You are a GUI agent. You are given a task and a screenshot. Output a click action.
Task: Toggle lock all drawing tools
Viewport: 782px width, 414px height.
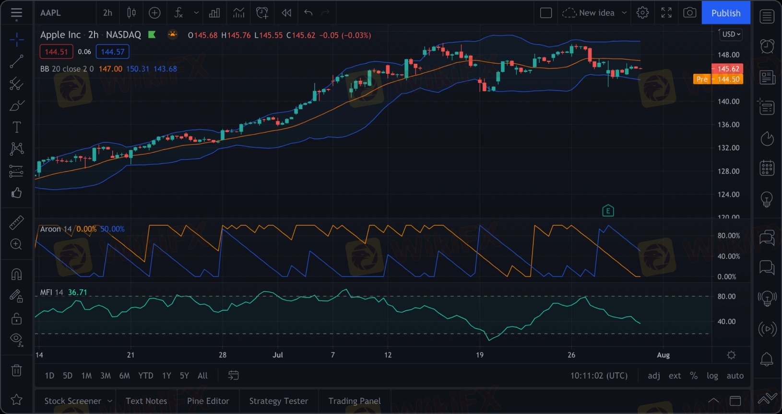[x=16, y=318]
